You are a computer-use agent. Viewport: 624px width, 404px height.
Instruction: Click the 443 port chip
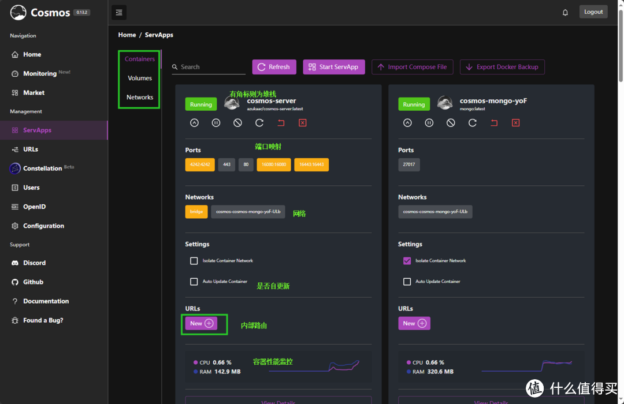tap(226, 164)
